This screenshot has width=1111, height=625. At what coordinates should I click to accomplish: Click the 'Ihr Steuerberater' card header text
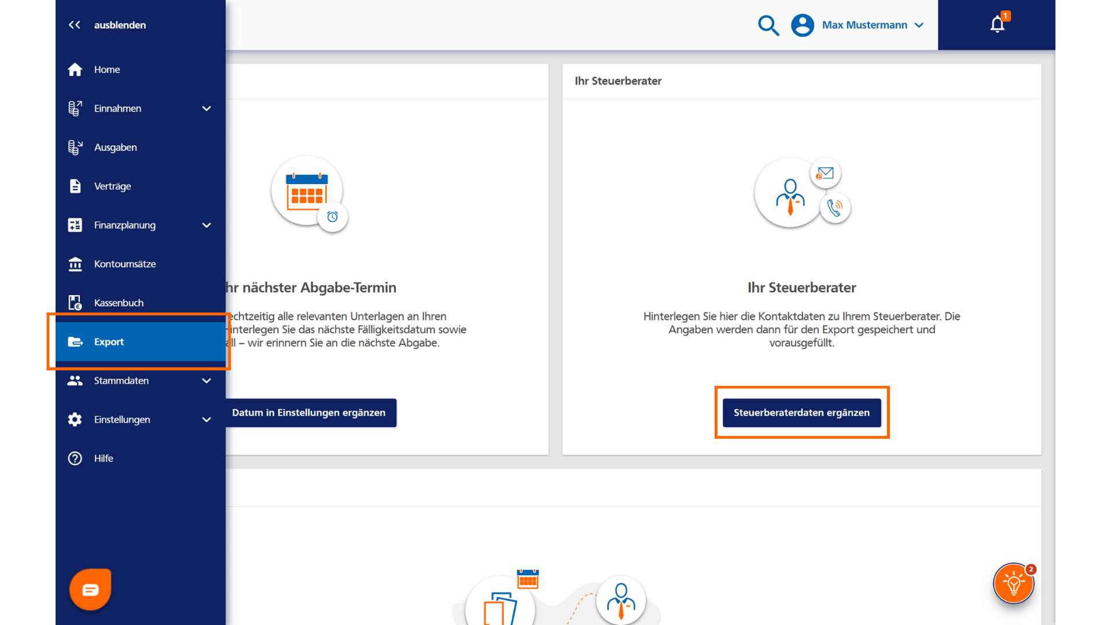[618, 81]
